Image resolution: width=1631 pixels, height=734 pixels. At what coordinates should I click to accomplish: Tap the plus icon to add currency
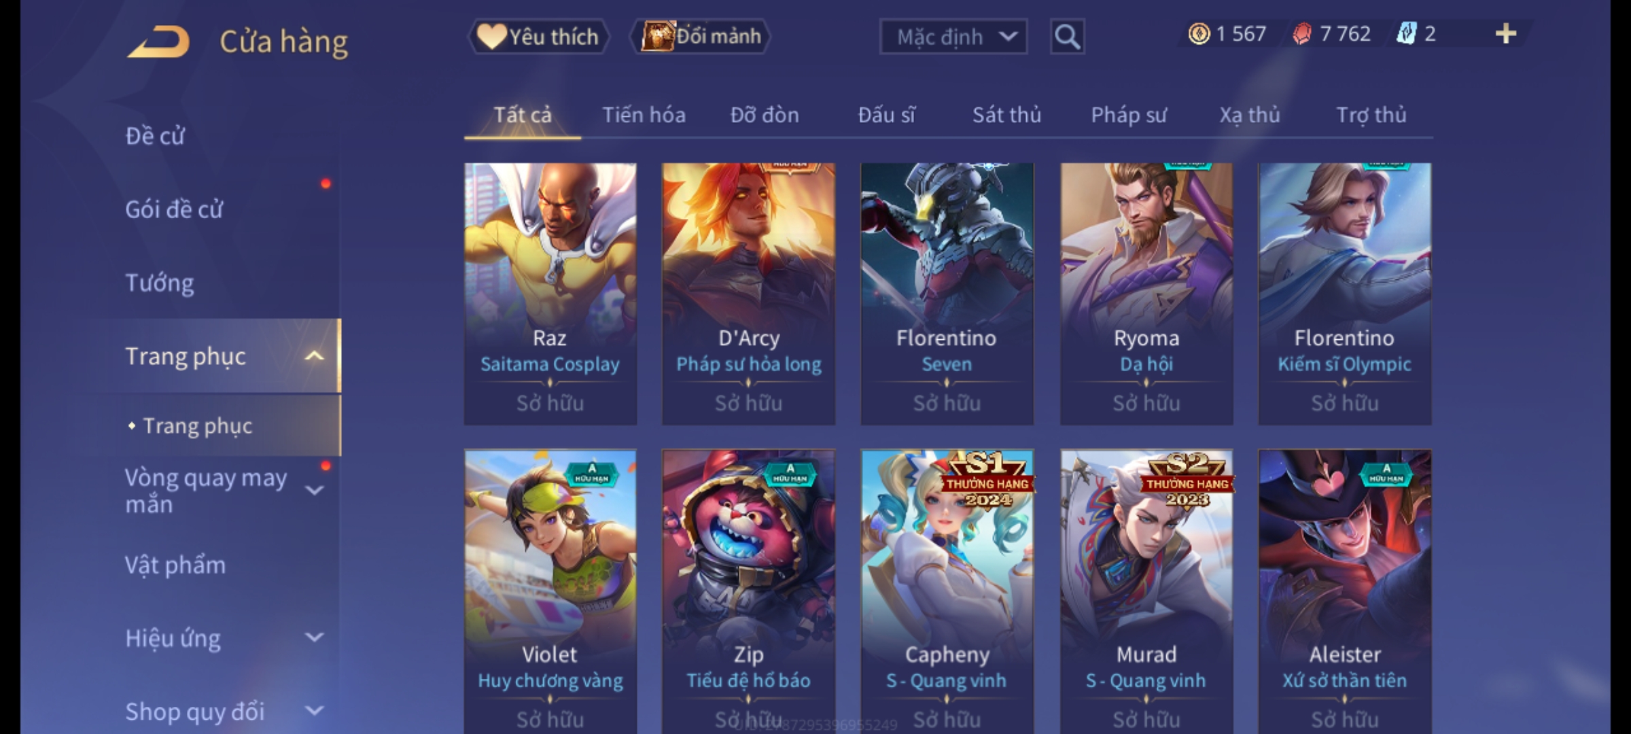click(1506, 33)
